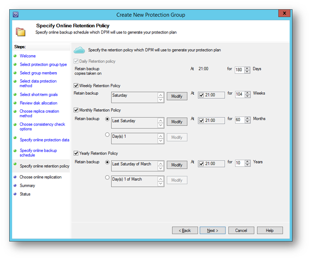Uncheck the monthly 21:00 time checkbox

(x=201, y=120)
